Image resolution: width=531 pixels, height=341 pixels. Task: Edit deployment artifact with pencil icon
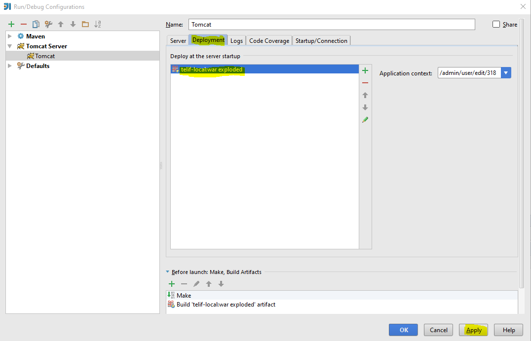pyautogui.click(x=365, y=120)
